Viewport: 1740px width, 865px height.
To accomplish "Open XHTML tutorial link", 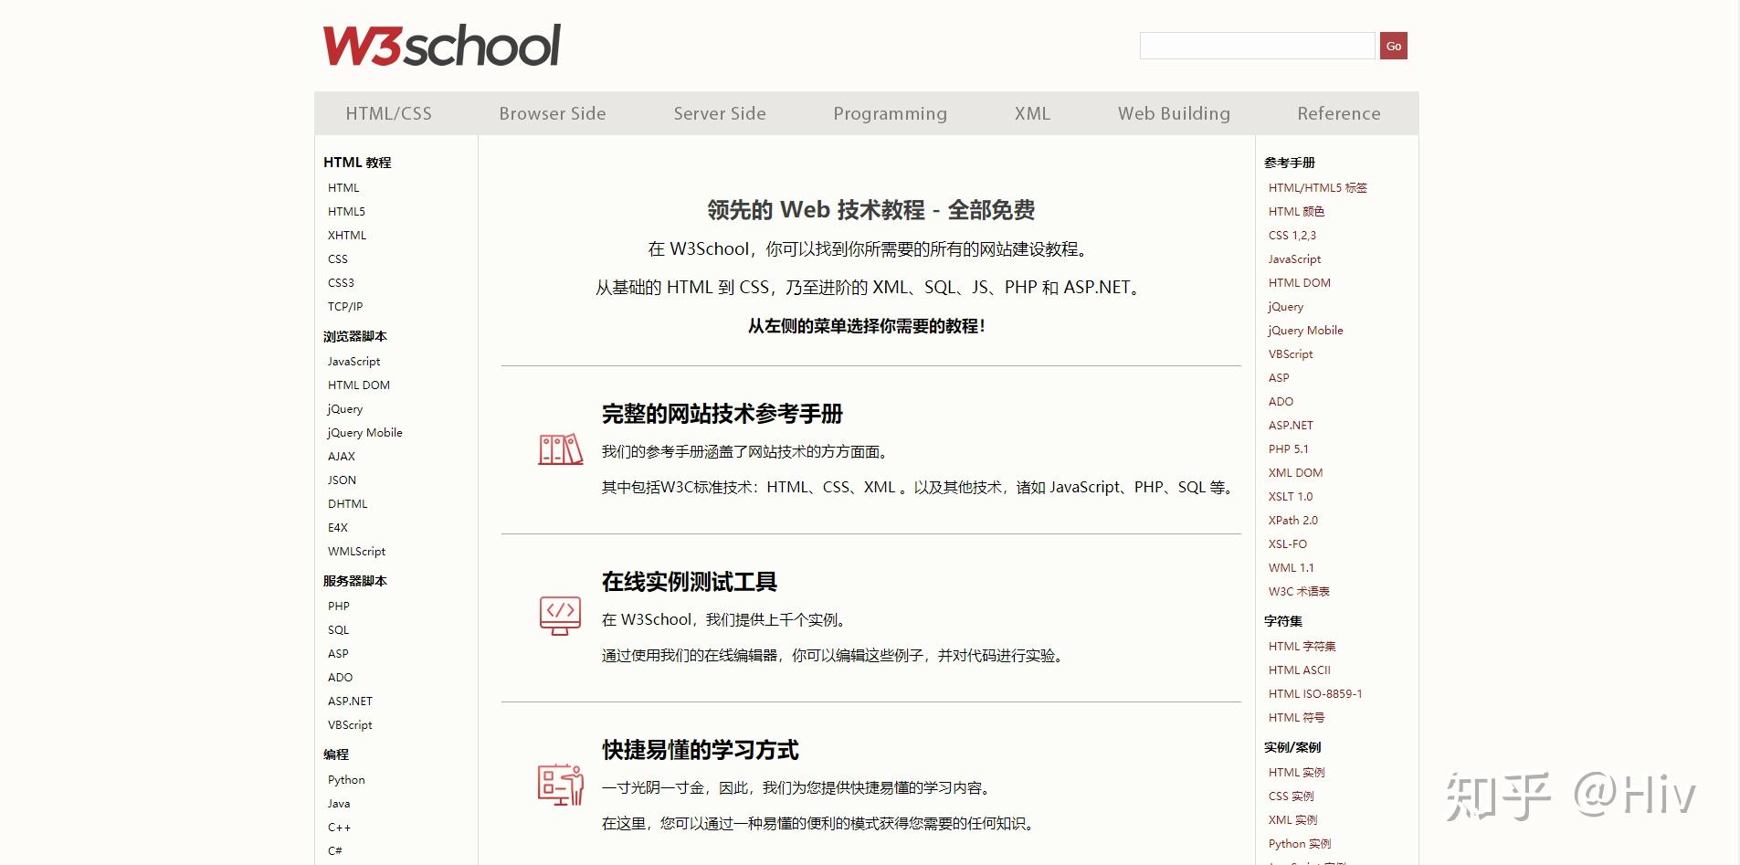I will [347, 235].
